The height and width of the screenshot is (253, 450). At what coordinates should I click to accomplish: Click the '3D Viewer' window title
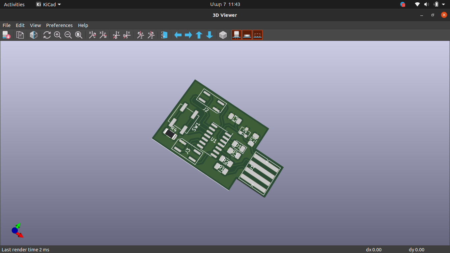click(x=225, y=15)
